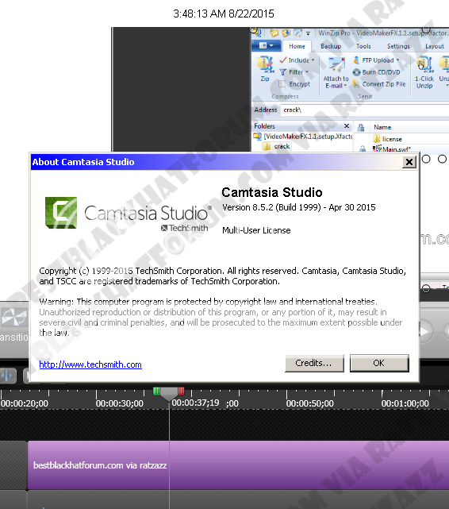Click the second quick-access folder icon with arrow
Image resolution: width=449 pixels, height=509 pixels.
tap(286, 33)
